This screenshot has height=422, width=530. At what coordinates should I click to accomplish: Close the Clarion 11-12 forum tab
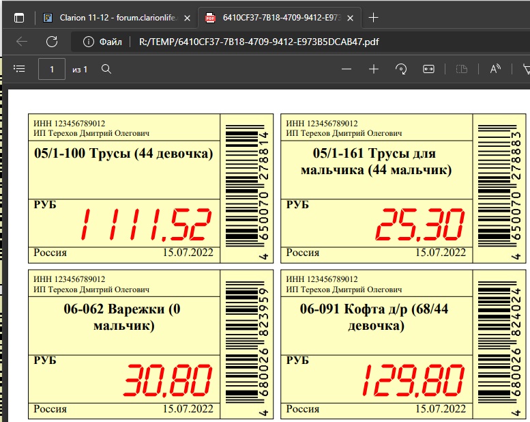coord(188,17)
